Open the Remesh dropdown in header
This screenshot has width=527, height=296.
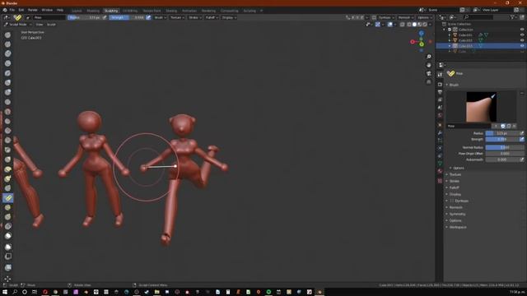tap(406, 17)
